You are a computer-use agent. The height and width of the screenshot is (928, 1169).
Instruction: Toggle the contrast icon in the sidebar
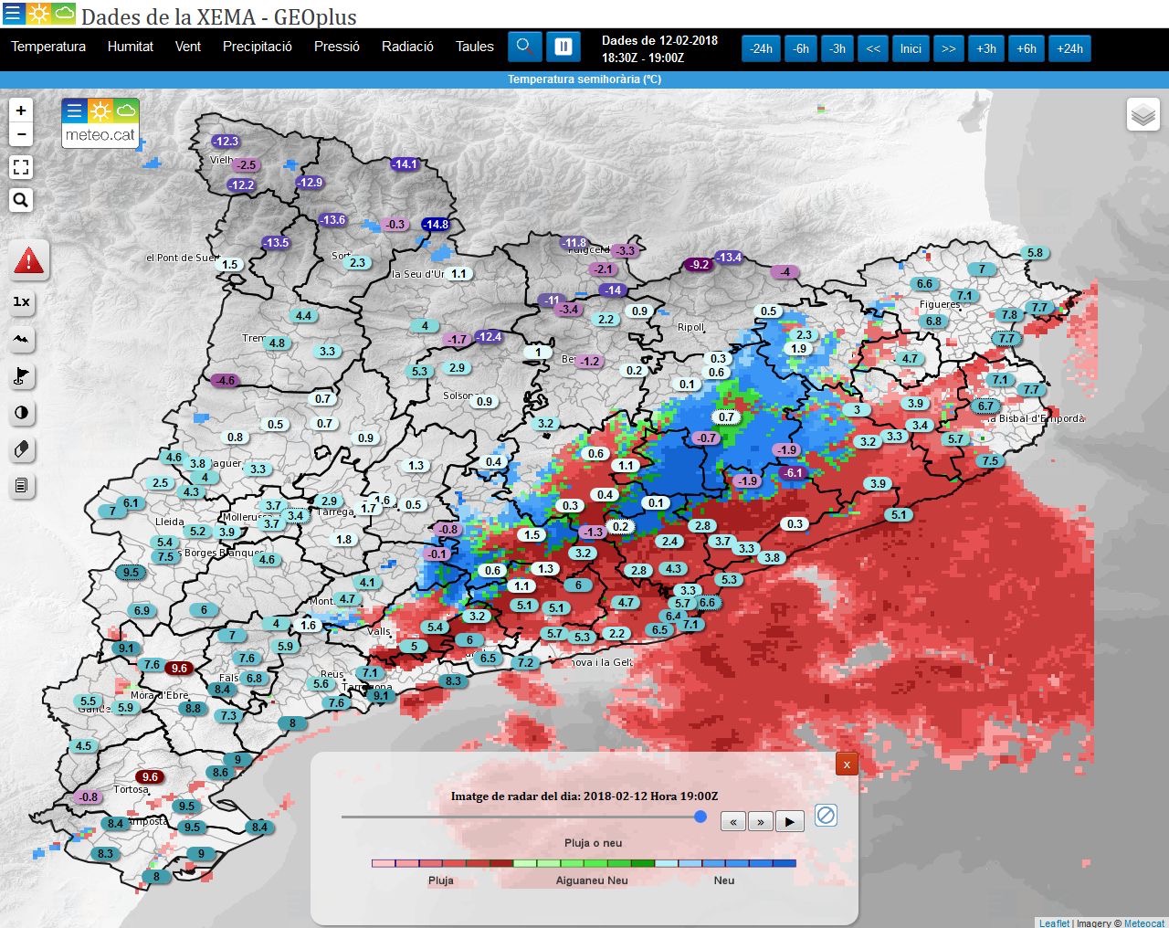(x=21, y=413)
